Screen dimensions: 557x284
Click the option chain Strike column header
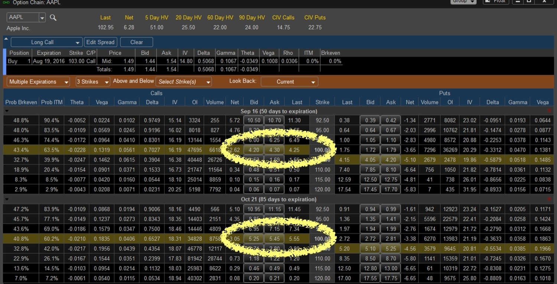322,102
